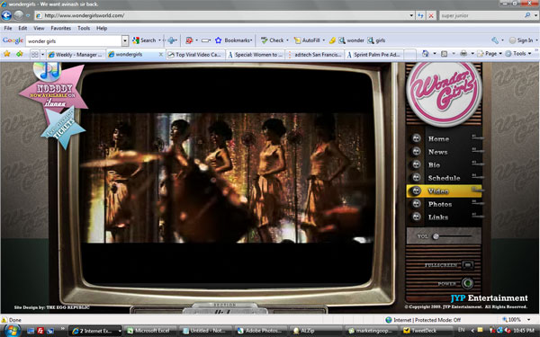Click the round button beside News
Image resolution: width=540 pixels, height=337 pixels.
point(417,151)
